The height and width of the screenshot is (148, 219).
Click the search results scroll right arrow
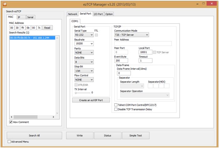tap(53, 117)
